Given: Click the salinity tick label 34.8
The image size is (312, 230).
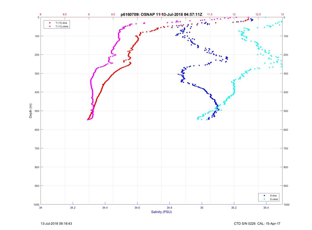Looking at the screenshot, I should [x=170, y=208].
